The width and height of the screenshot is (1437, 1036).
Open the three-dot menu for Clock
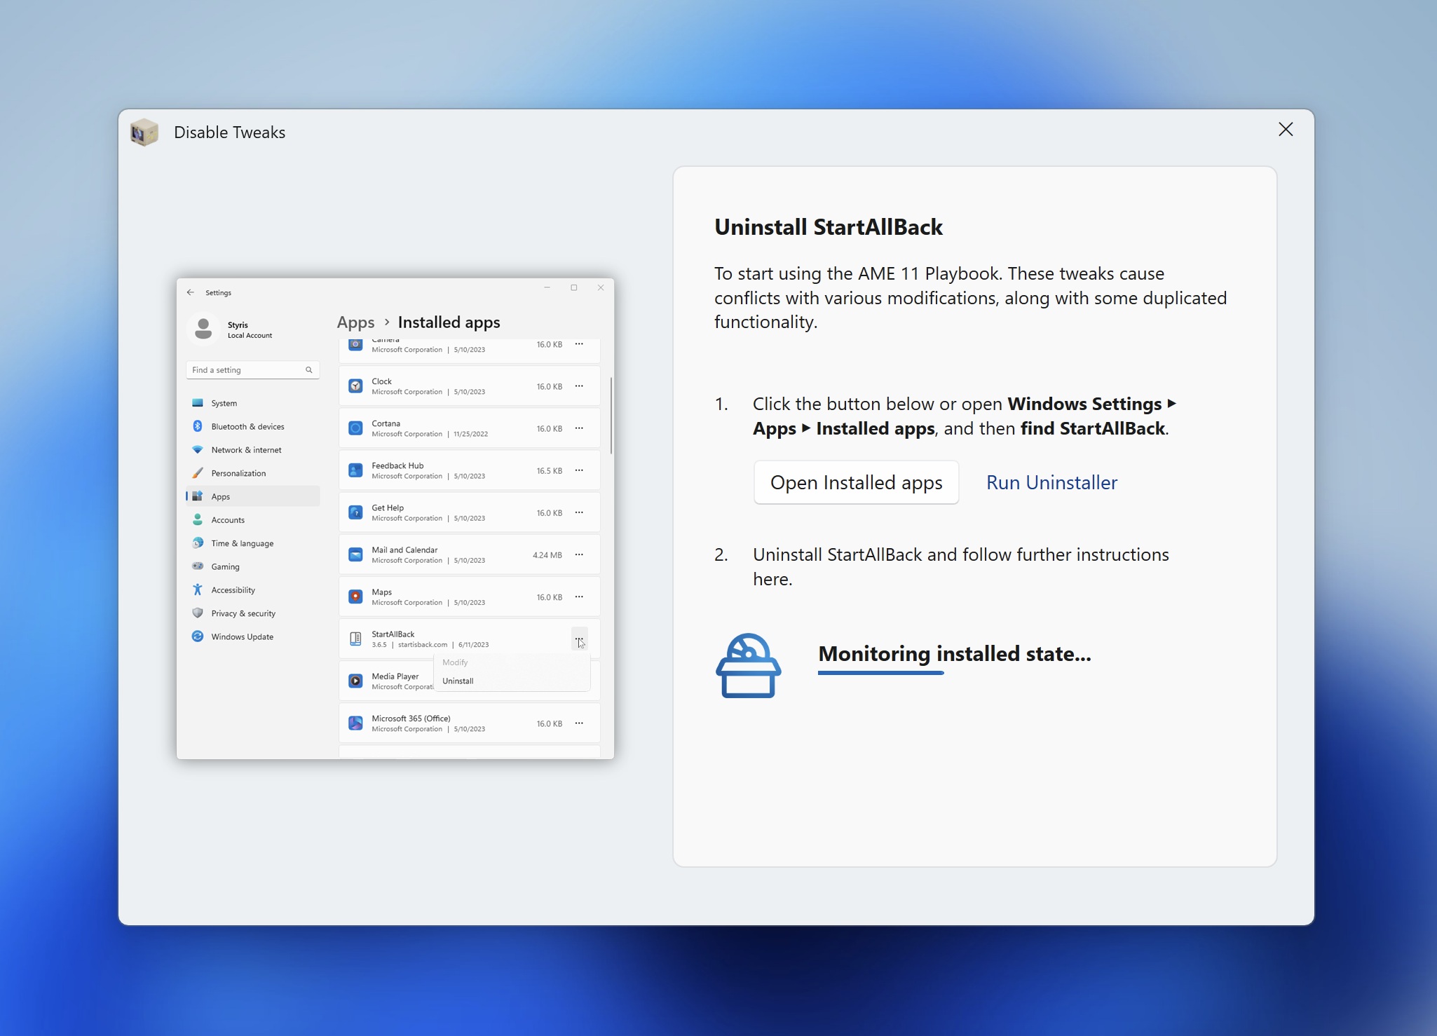[x=579, y=386]
